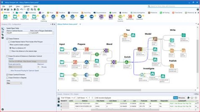200x112 pixels.
Task: Pick the Input Data tool icon
Action: [15, 17]
